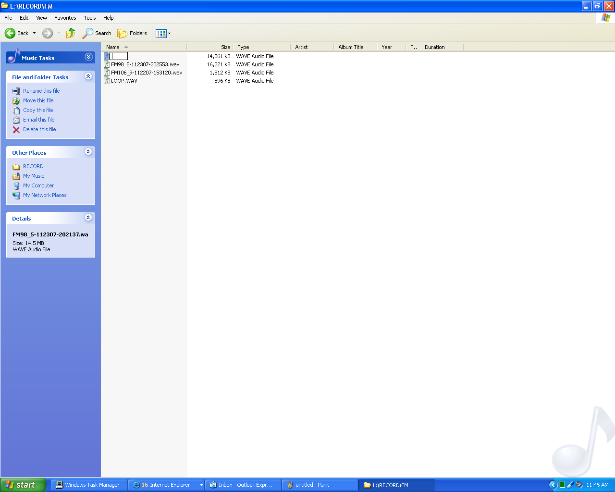Select the LOOP.WAV file icon
This screenshot has height=492, width=615.
point(107,81)
